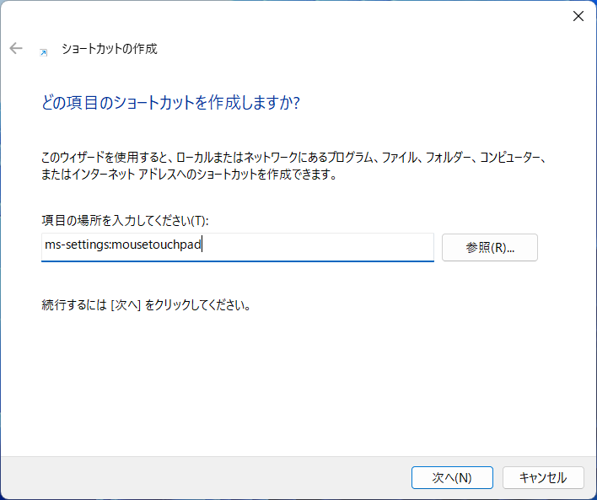Viewport: 597px width, 500px height.
Task: Click the text 続行するには [次へ] をクリックしてください。
Action: coord(146,305)
